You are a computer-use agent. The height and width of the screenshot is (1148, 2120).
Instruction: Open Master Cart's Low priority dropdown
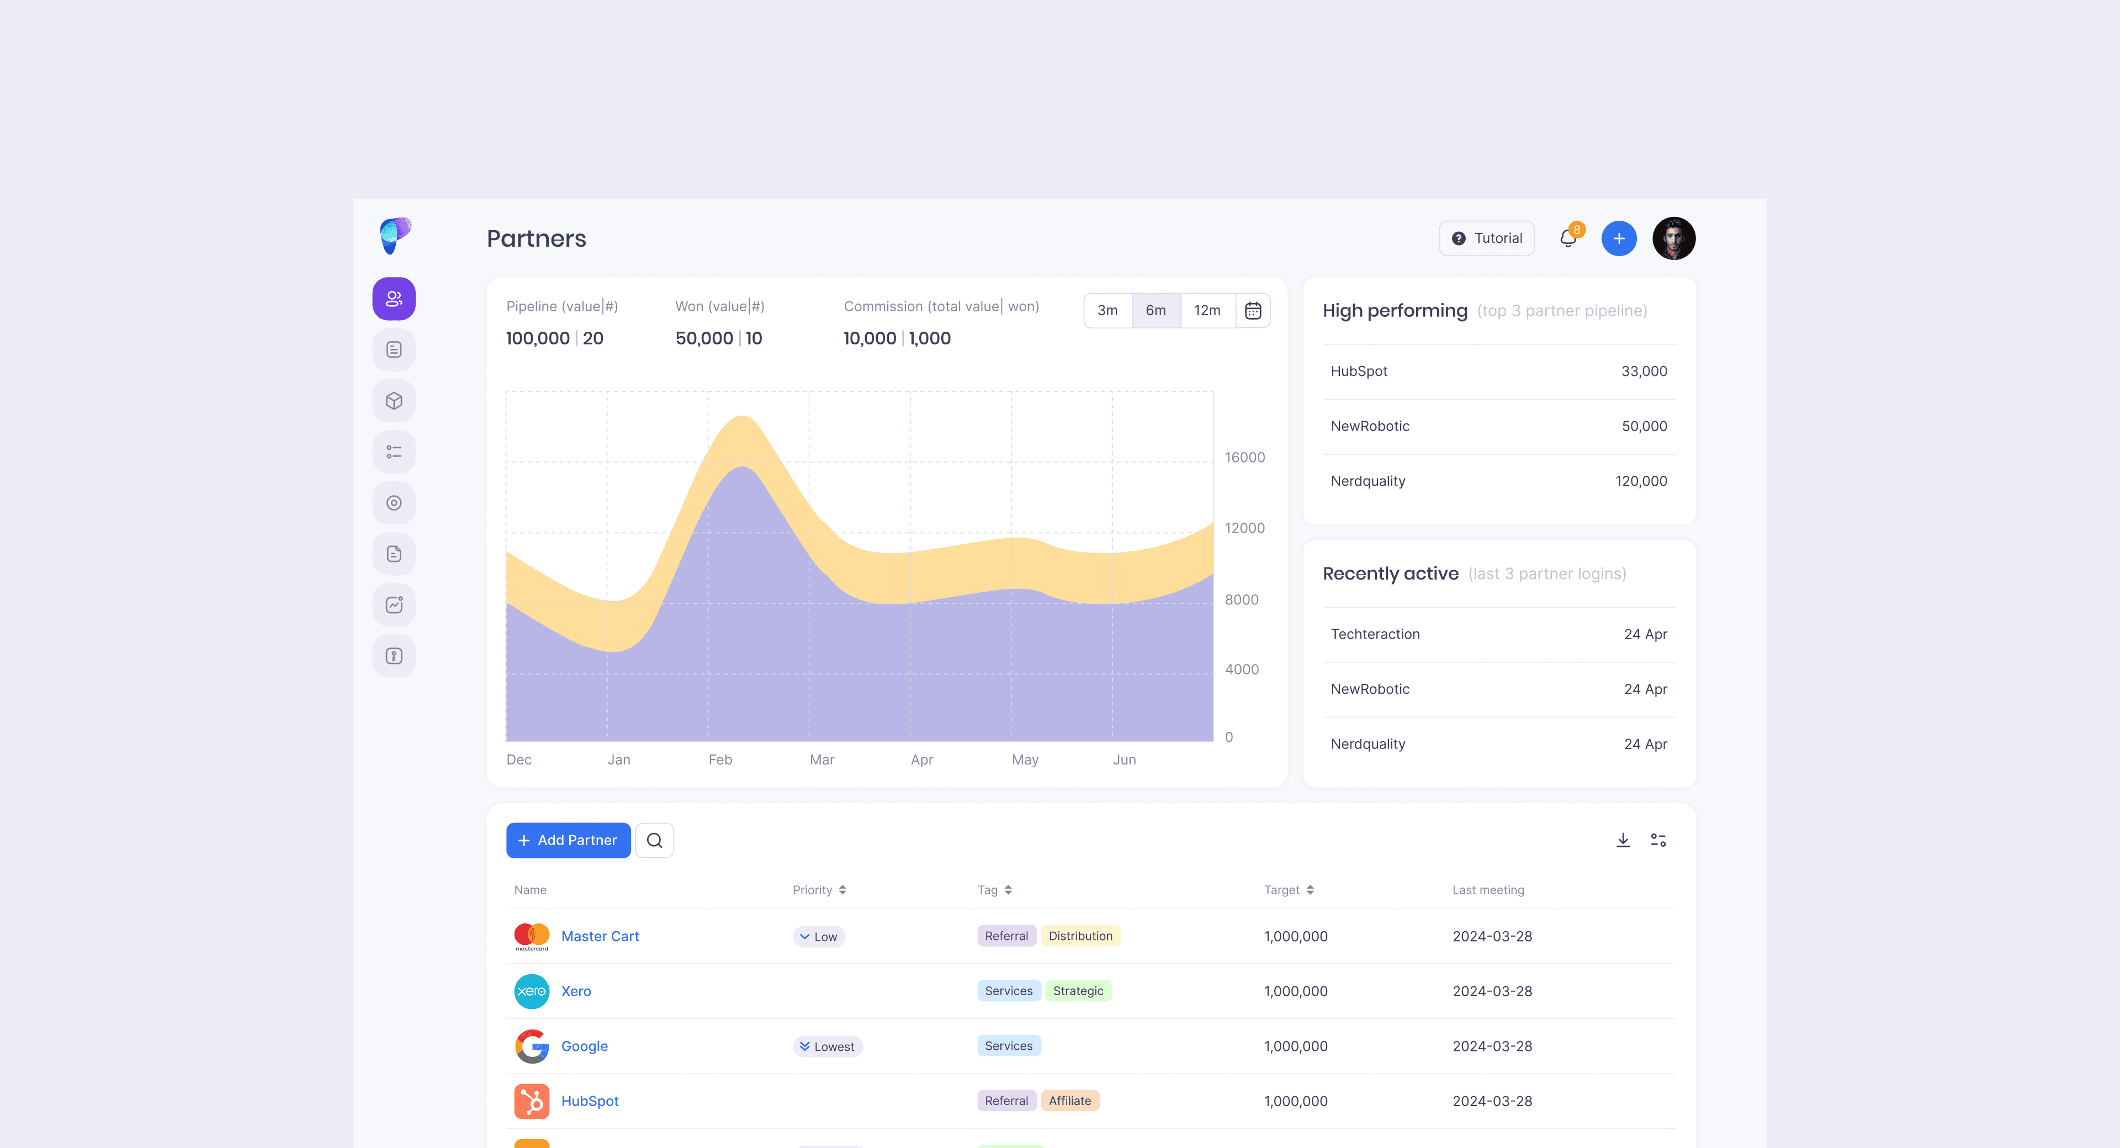[818, 937]
